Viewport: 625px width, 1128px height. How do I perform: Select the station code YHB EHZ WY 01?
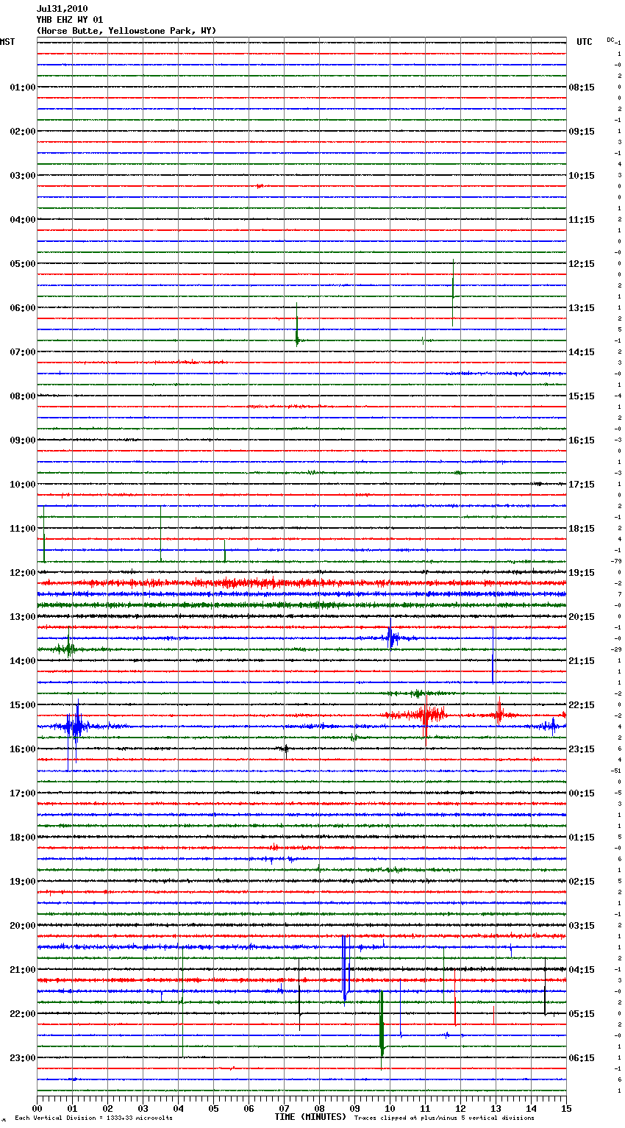pyautogui.click(x=70, y=20)
